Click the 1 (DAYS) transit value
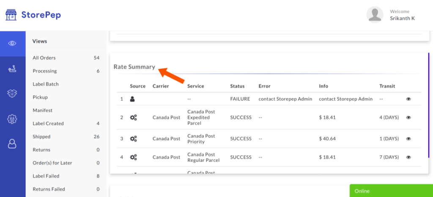This screenshot has width=433, height=197. click(x=389, y=139)
